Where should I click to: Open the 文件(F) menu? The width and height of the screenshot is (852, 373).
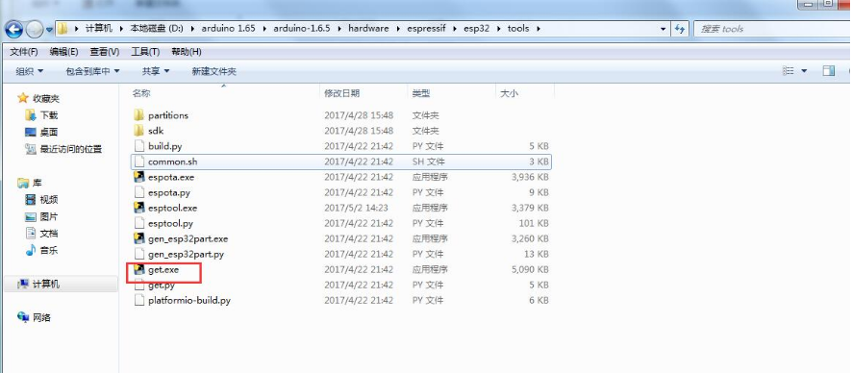point(24,52)
